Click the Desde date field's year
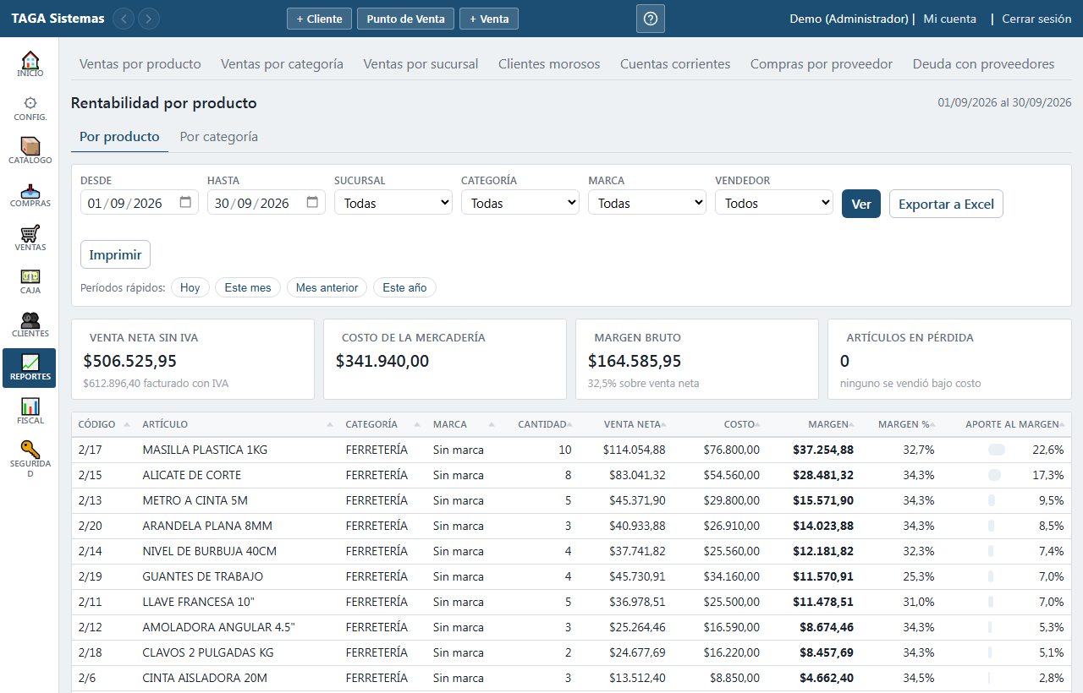 click(x=148, y=203)
